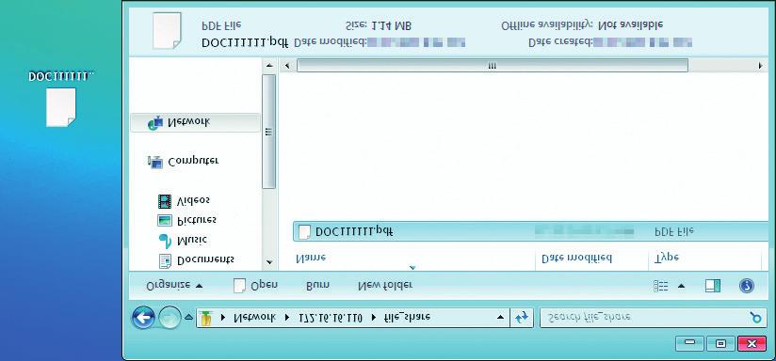The image size is (776, 361).
Task: Expand the arrow after 172.16.16.110 breadcrumb
Action: 373,318
